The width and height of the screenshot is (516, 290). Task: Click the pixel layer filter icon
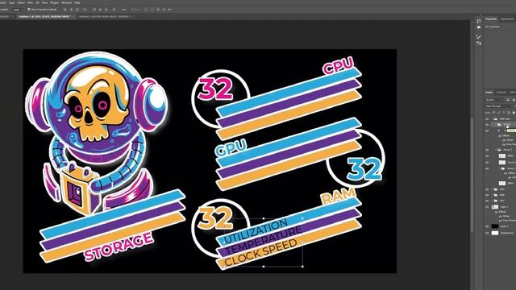tap(508, 100)
